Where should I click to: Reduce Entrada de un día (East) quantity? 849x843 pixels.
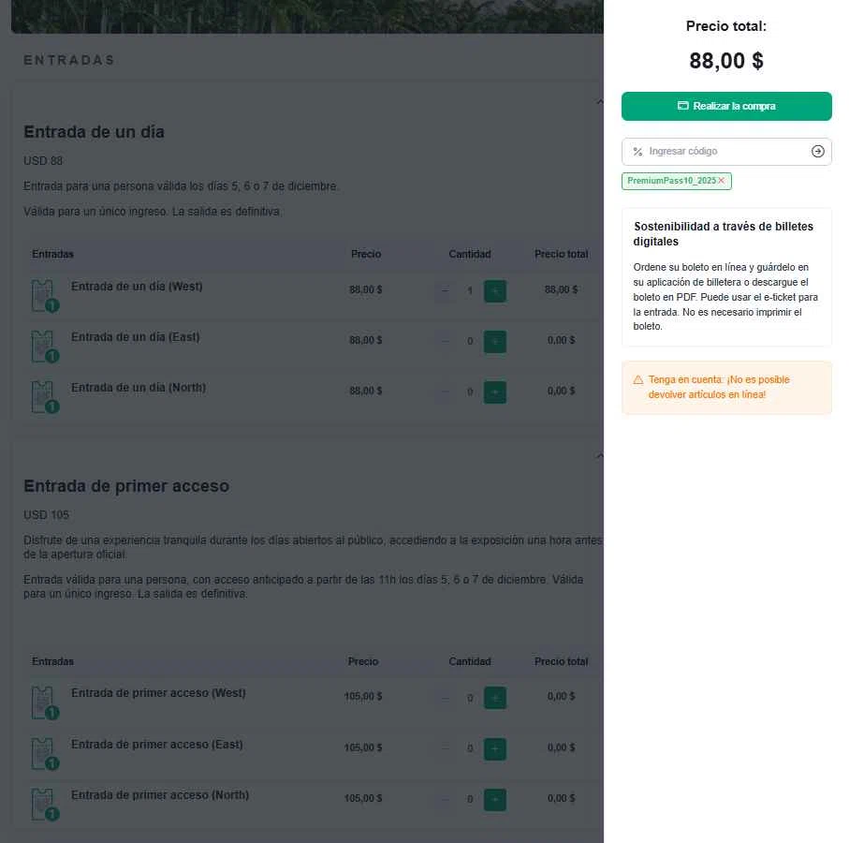[445, 341]
